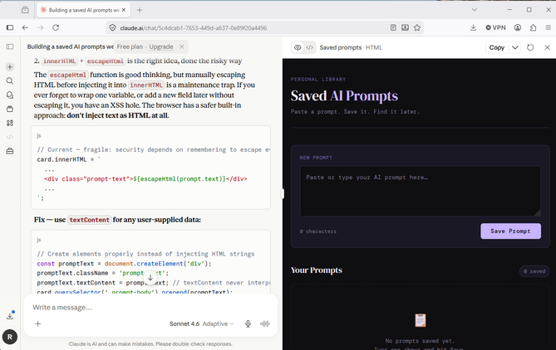Start voice mode waveform icon
Screen dimensions: 556x350
point(265,323)
